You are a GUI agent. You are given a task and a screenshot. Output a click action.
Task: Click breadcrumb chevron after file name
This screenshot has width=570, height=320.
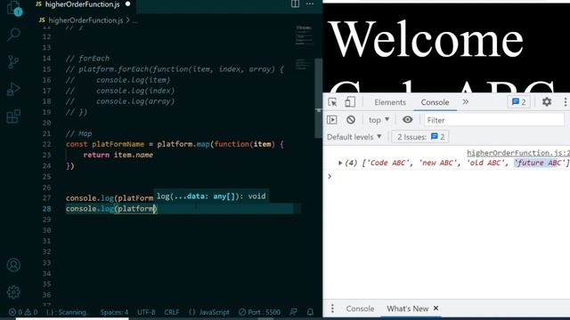[128, 20]
